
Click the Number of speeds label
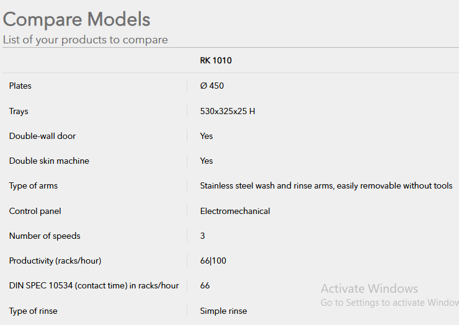tap(45, 236)
